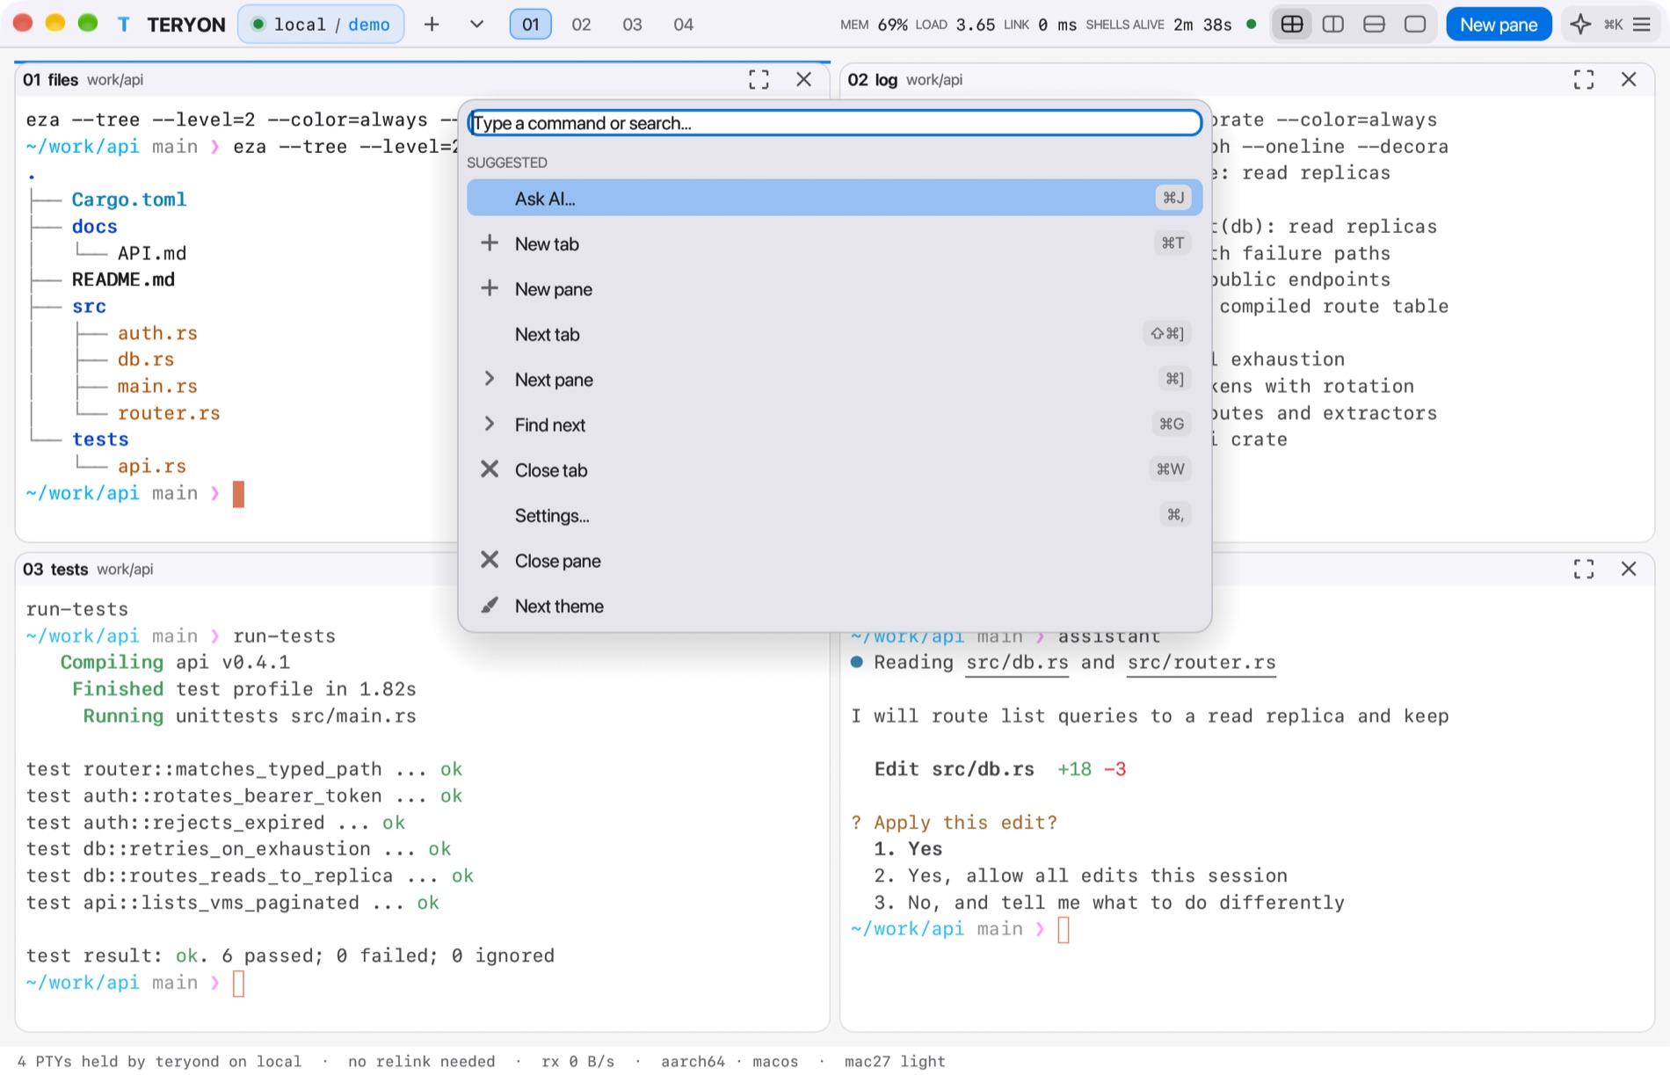Select the grid layout icon
Viewport: 1670px width, 1075px height.
point(1291,25)
